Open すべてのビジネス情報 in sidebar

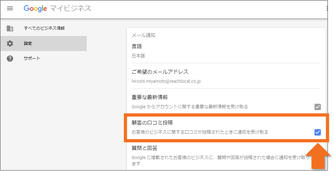coord(44,28)
